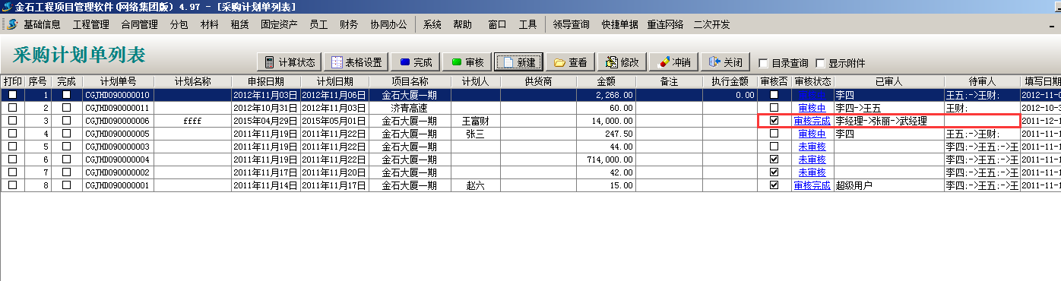Tick 打印 checkbox for row CGJHD090000001
The width and height of the screenshot is (1061, 281).
[x=12, y=185]
